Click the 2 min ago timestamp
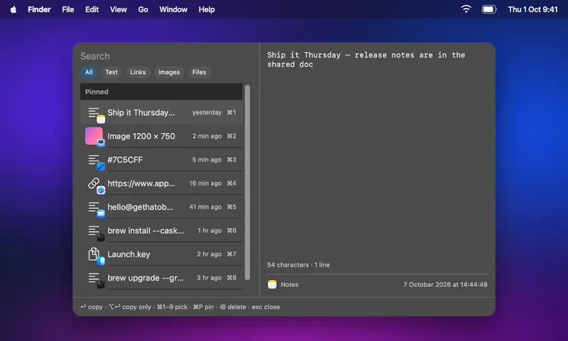This screenshot has width=568, height=341. tap(207, 136)
